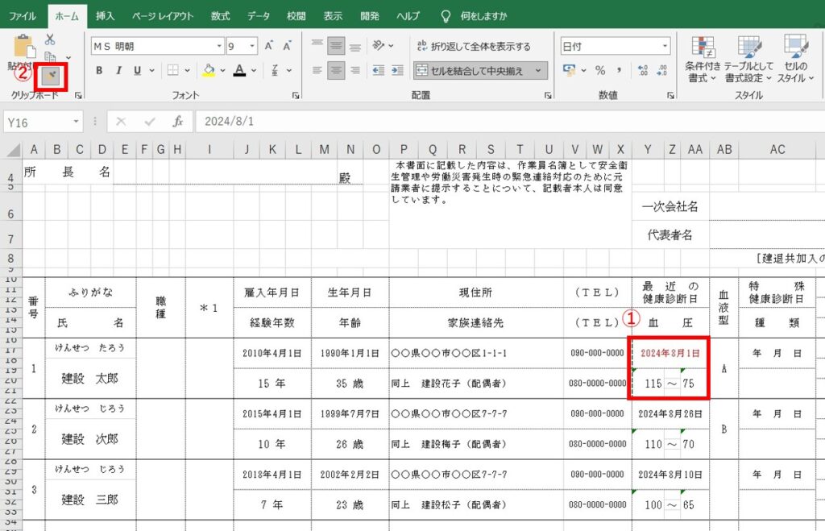This screenshot has height=531, width=825.
Task: Open the fill color dropdown arrow
Action: coord(222,70)
